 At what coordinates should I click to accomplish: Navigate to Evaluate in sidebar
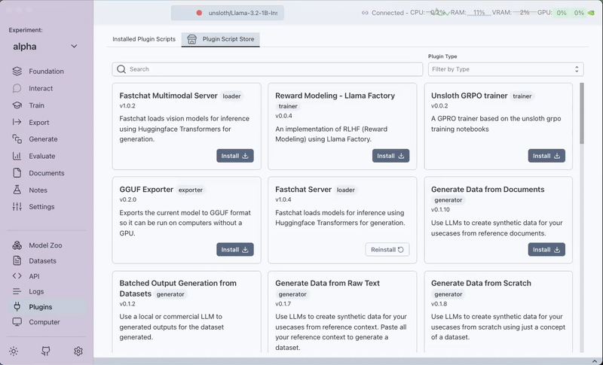pyautogui.click(x=41, y=156)
